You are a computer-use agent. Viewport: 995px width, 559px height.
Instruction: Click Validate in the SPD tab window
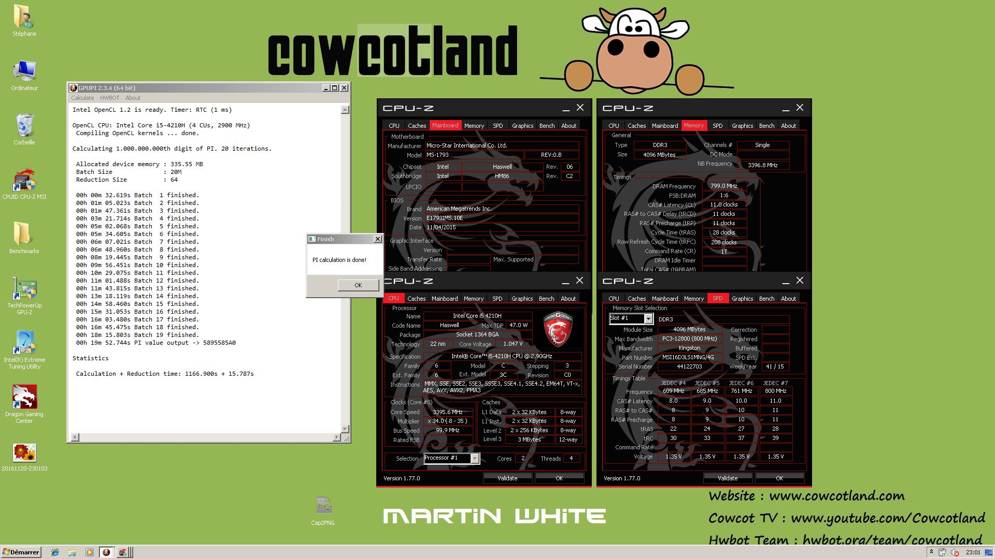point(728,478)
